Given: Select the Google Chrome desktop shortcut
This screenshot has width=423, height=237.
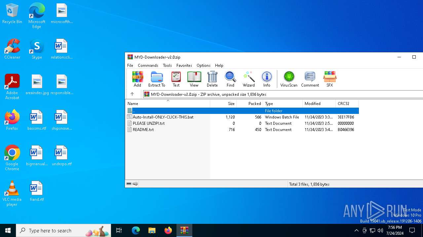Looking at the screenshot, I should 12,158.
